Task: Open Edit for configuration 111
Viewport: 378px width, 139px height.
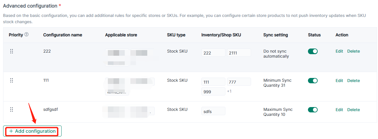Action: click(339, 80)
